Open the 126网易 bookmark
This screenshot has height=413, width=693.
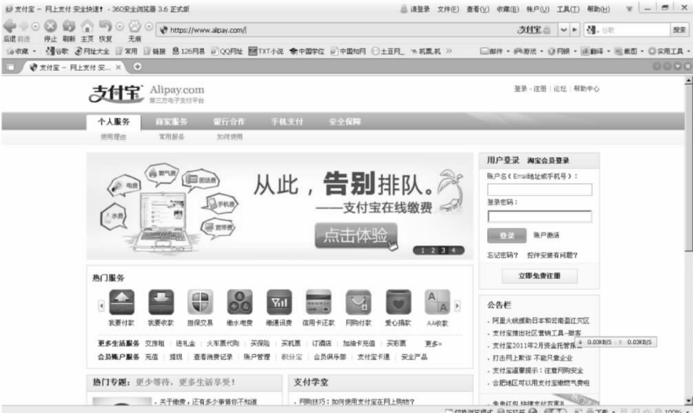188,51
